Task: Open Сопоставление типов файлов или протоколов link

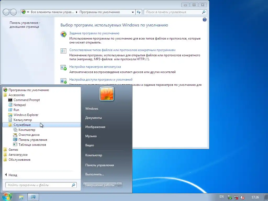Action: point(122,50)
